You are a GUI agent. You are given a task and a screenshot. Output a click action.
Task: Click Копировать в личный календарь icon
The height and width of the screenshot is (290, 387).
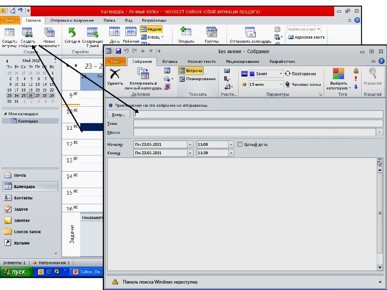(143, 74)
